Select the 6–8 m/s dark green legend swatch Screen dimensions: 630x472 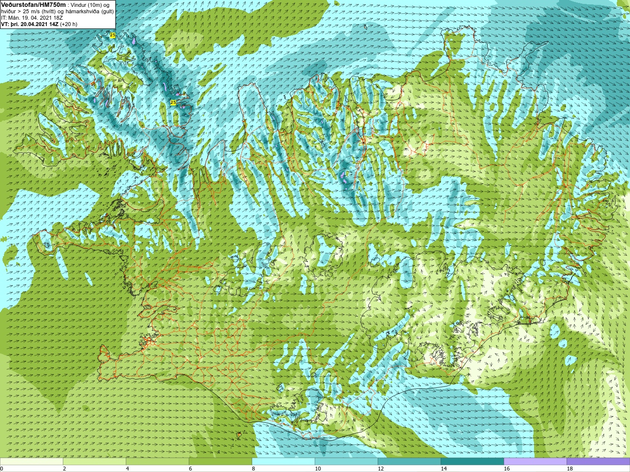pyautogui.click(x=220, y=461)
